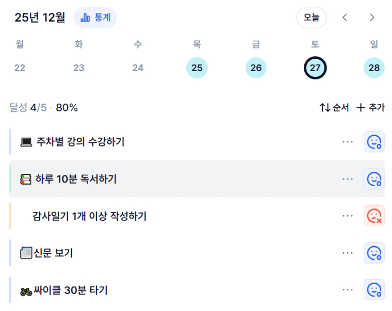
Task: Open the three-dot menu for 싸이클 30분 타기
Action: [348, 290]
